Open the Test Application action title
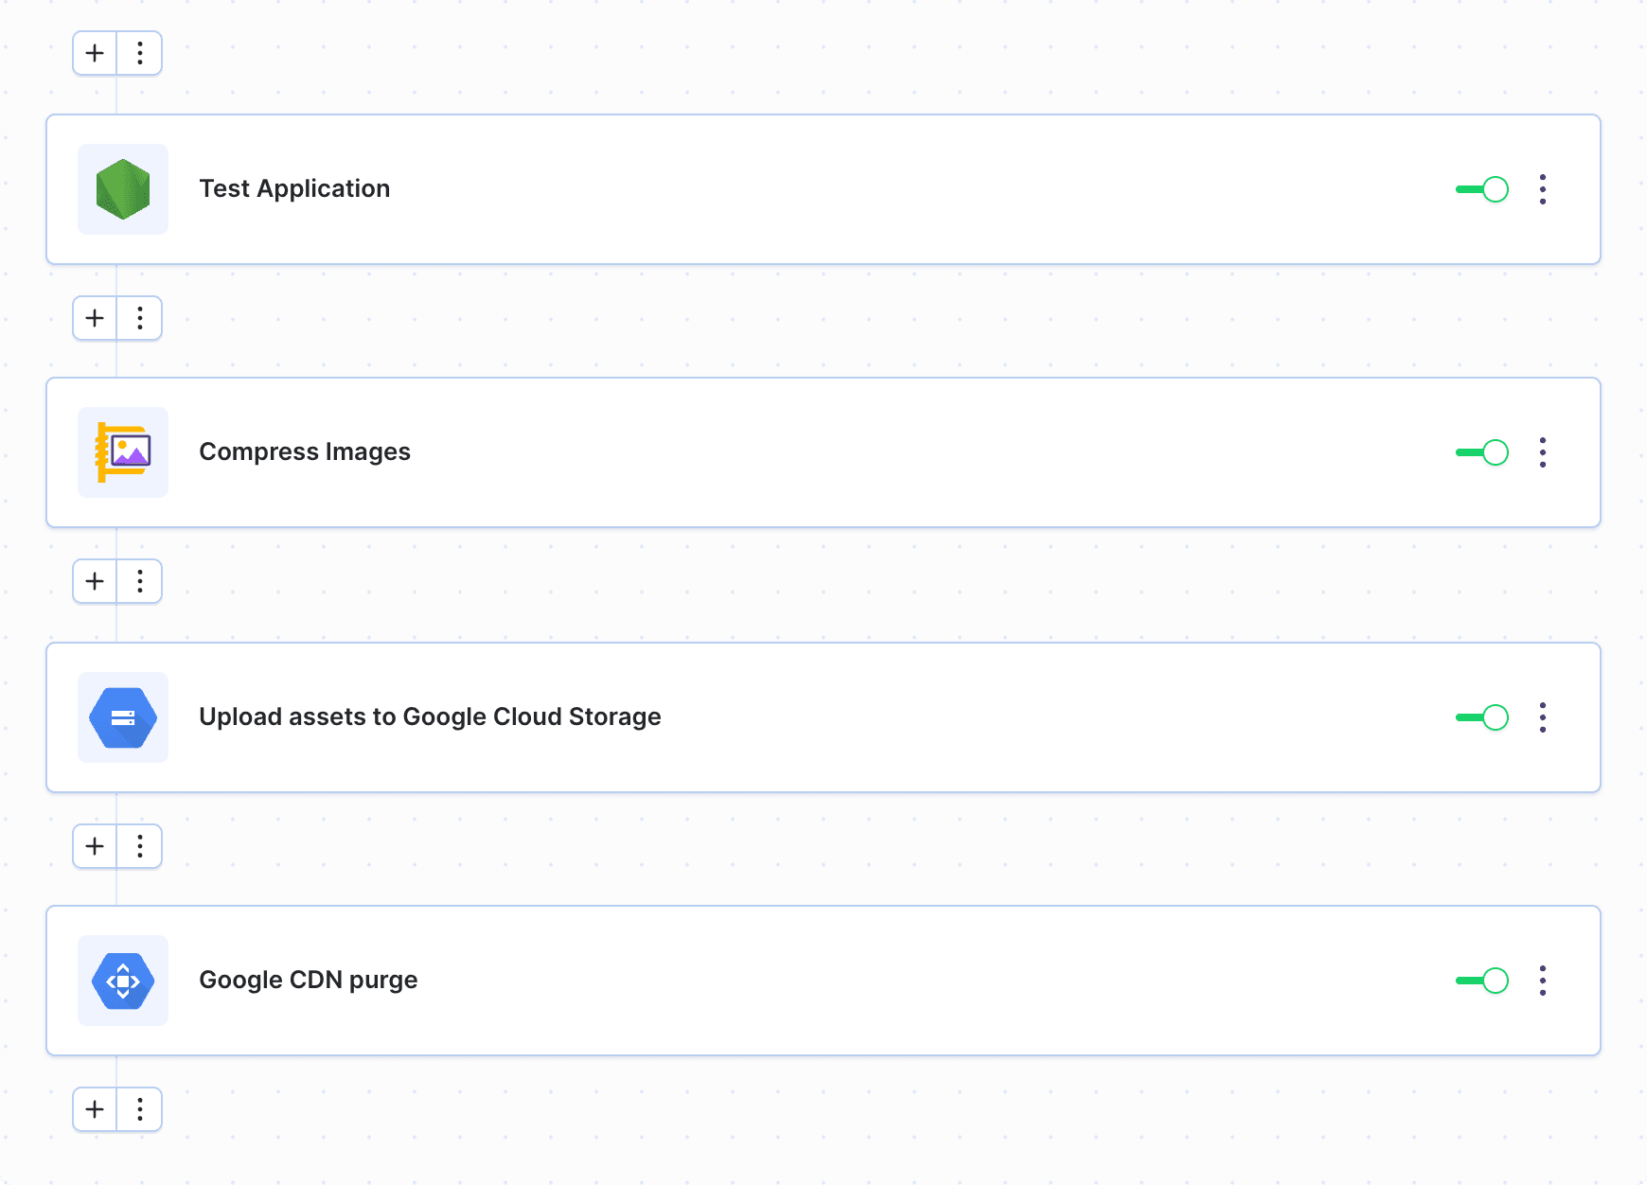 point(294,189)
